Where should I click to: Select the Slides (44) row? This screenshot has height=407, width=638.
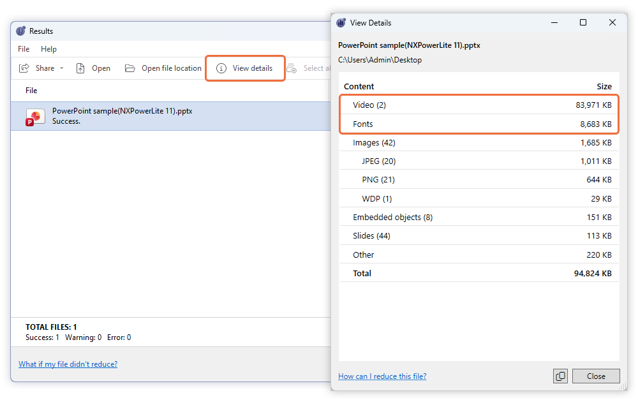click(479, 235)
